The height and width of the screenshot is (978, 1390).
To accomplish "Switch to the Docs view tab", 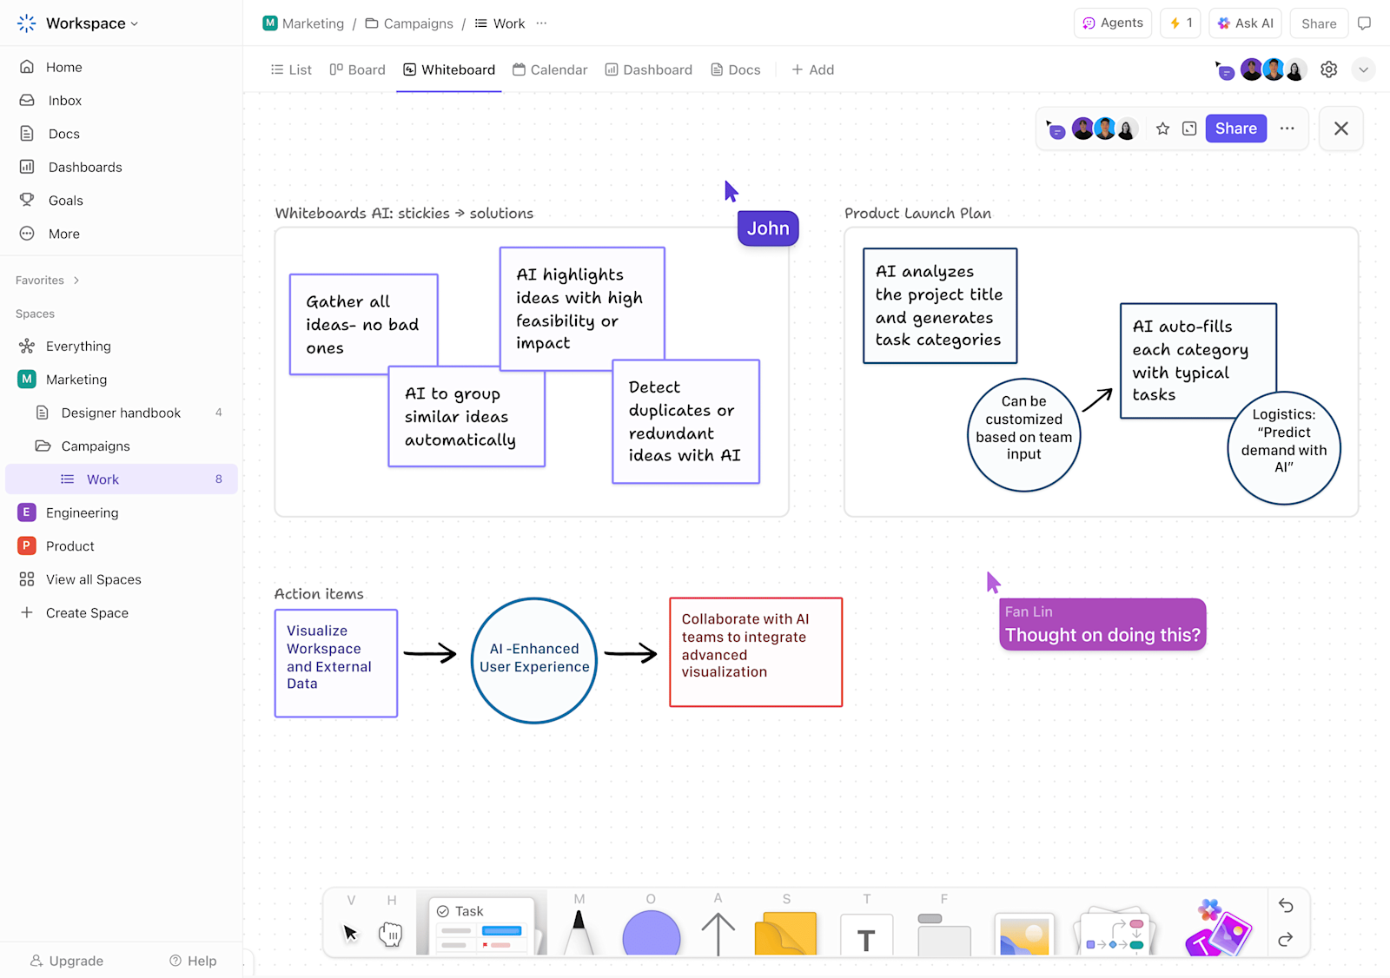I will click(736, 69).
